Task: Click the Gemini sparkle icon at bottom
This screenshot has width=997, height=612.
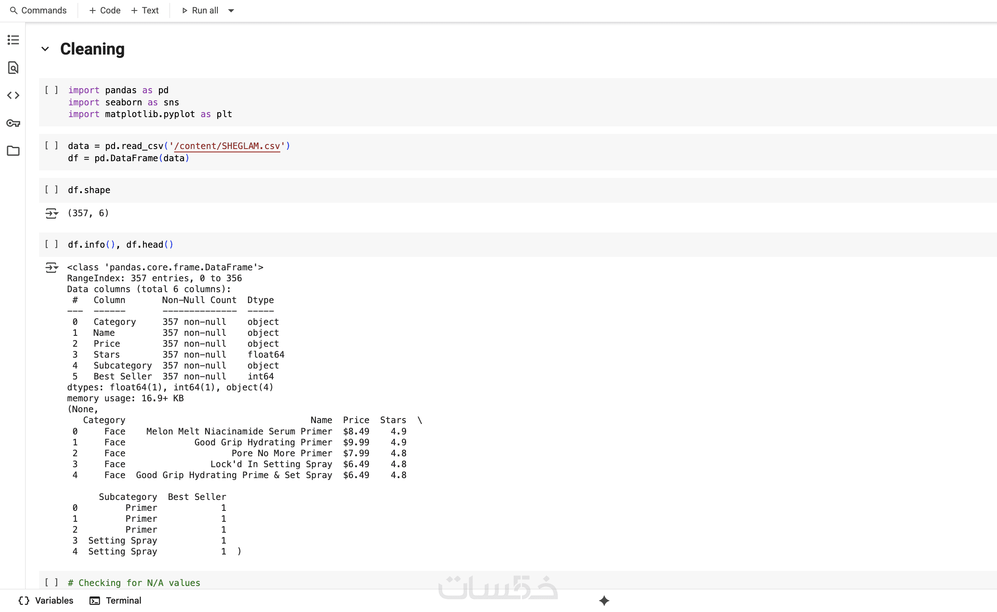Action: point(604,601)
